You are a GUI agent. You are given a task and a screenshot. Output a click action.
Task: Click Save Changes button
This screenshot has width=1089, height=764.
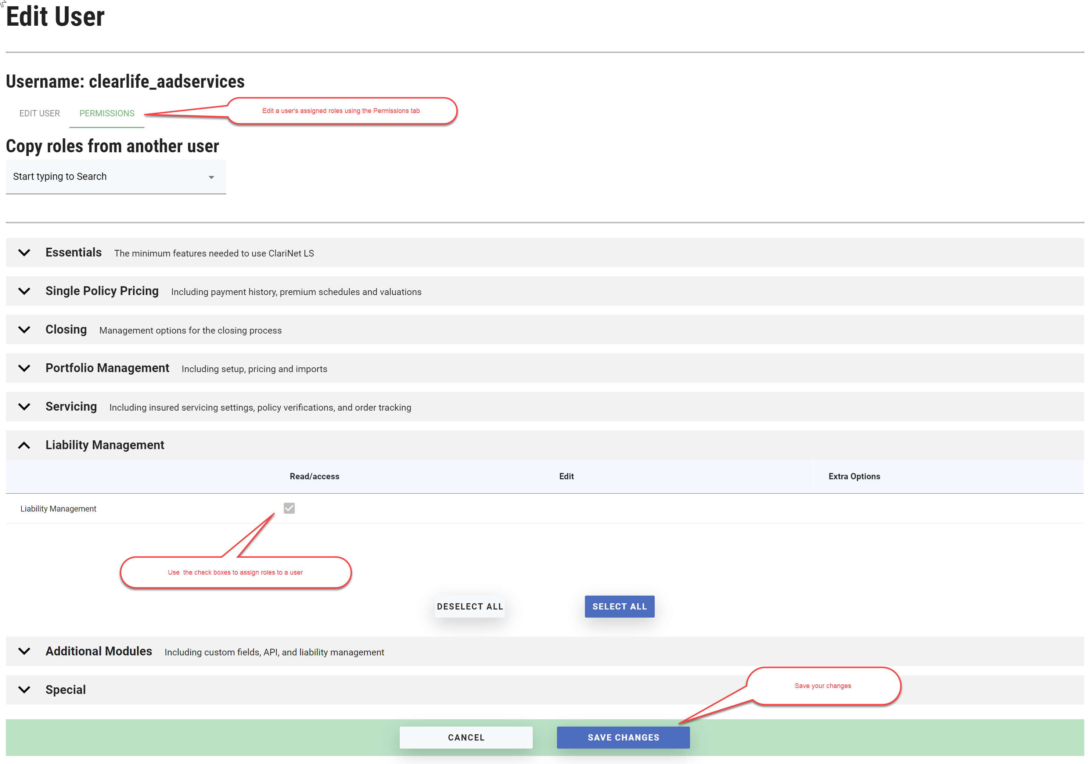click(x=623, y=738)
